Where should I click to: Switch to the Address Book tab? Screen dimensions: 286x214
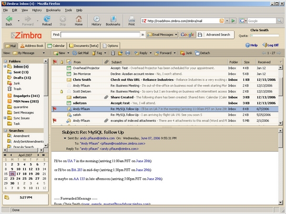click(32, 46)
